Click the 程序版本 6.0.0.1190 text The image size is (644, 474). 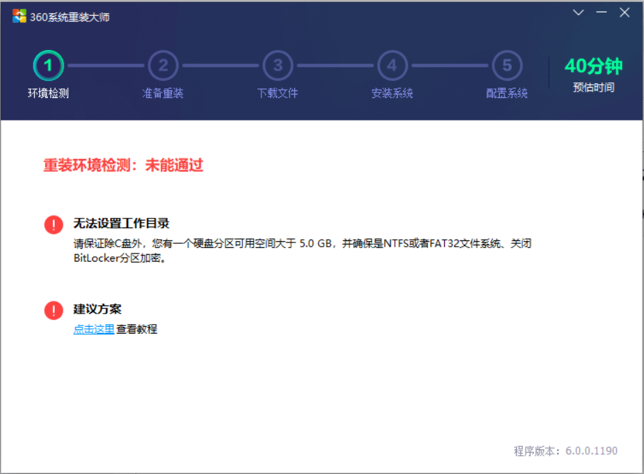click(x=565, y=451)
